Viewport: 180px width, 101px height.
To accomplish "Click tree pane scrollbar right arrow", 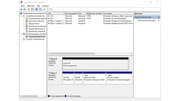I will 45,96.
